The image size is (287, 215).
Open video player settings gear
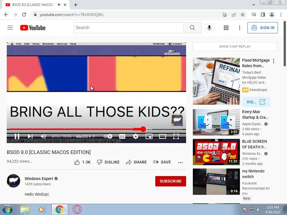[x=135, y=136]
